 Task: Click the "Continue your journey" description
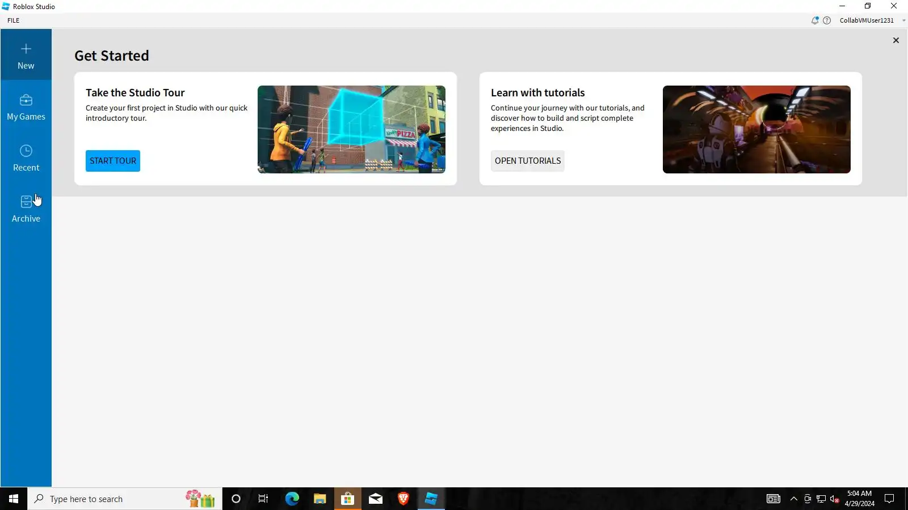coord(567,118)
